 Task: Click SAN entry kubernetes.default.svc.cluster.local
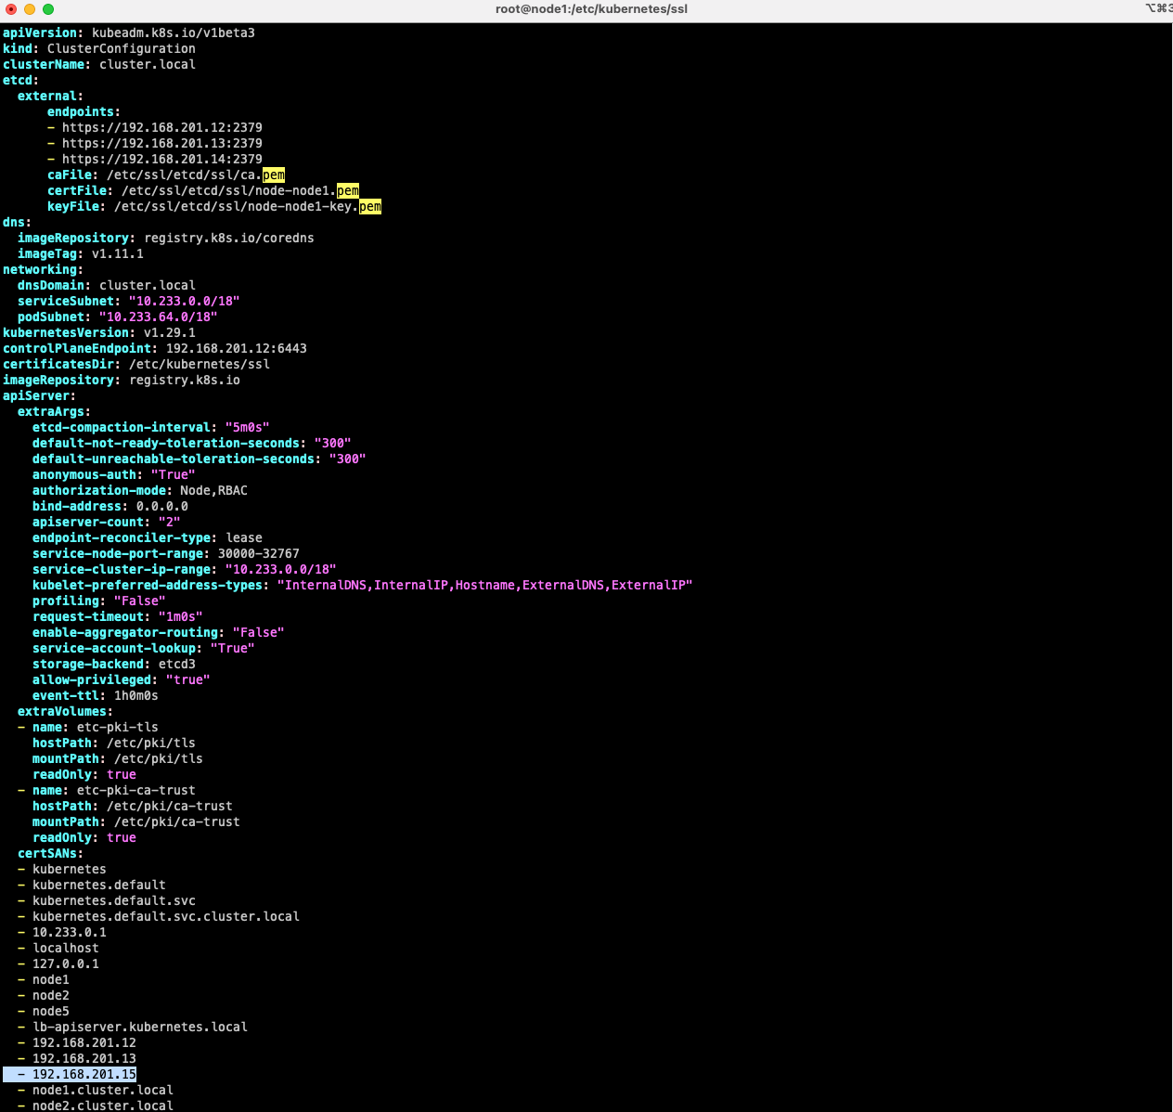[166, 916]
